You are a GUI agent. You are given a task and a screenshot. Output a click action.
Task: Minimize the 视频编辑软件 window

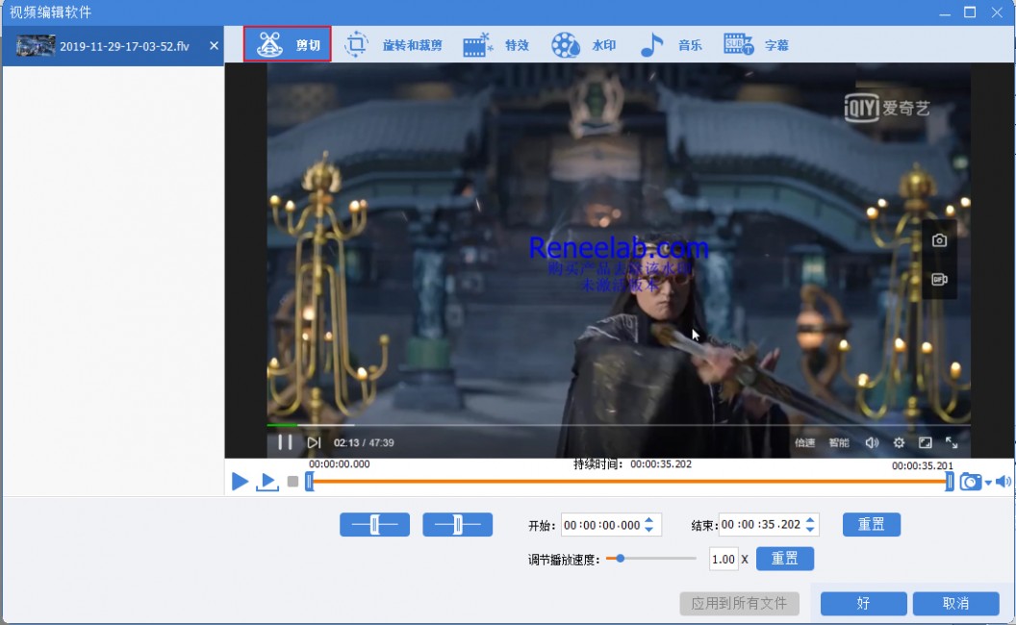[x=945, y=12]
